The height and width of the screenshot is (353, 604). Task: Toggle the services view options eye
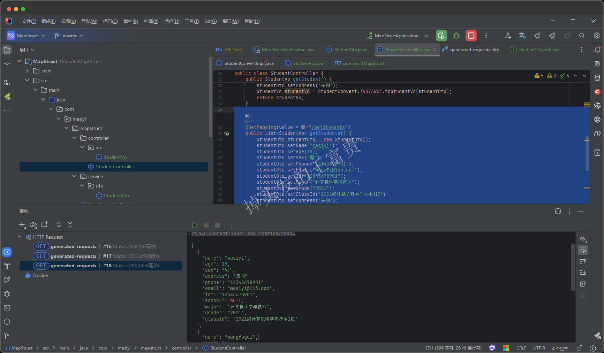click(33, 225)
